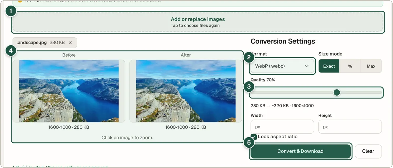Click the 'Click an image to zoom.' hint text
The height and width of the screenshot is (168, 393).
(127, 138)
